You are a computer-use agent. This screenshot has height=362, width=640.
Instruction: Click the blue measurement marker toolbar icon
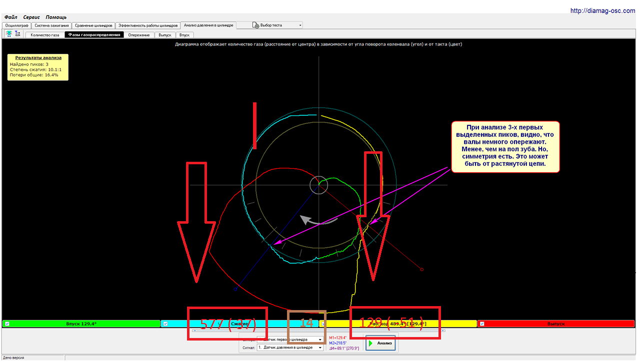coord(17,33)
